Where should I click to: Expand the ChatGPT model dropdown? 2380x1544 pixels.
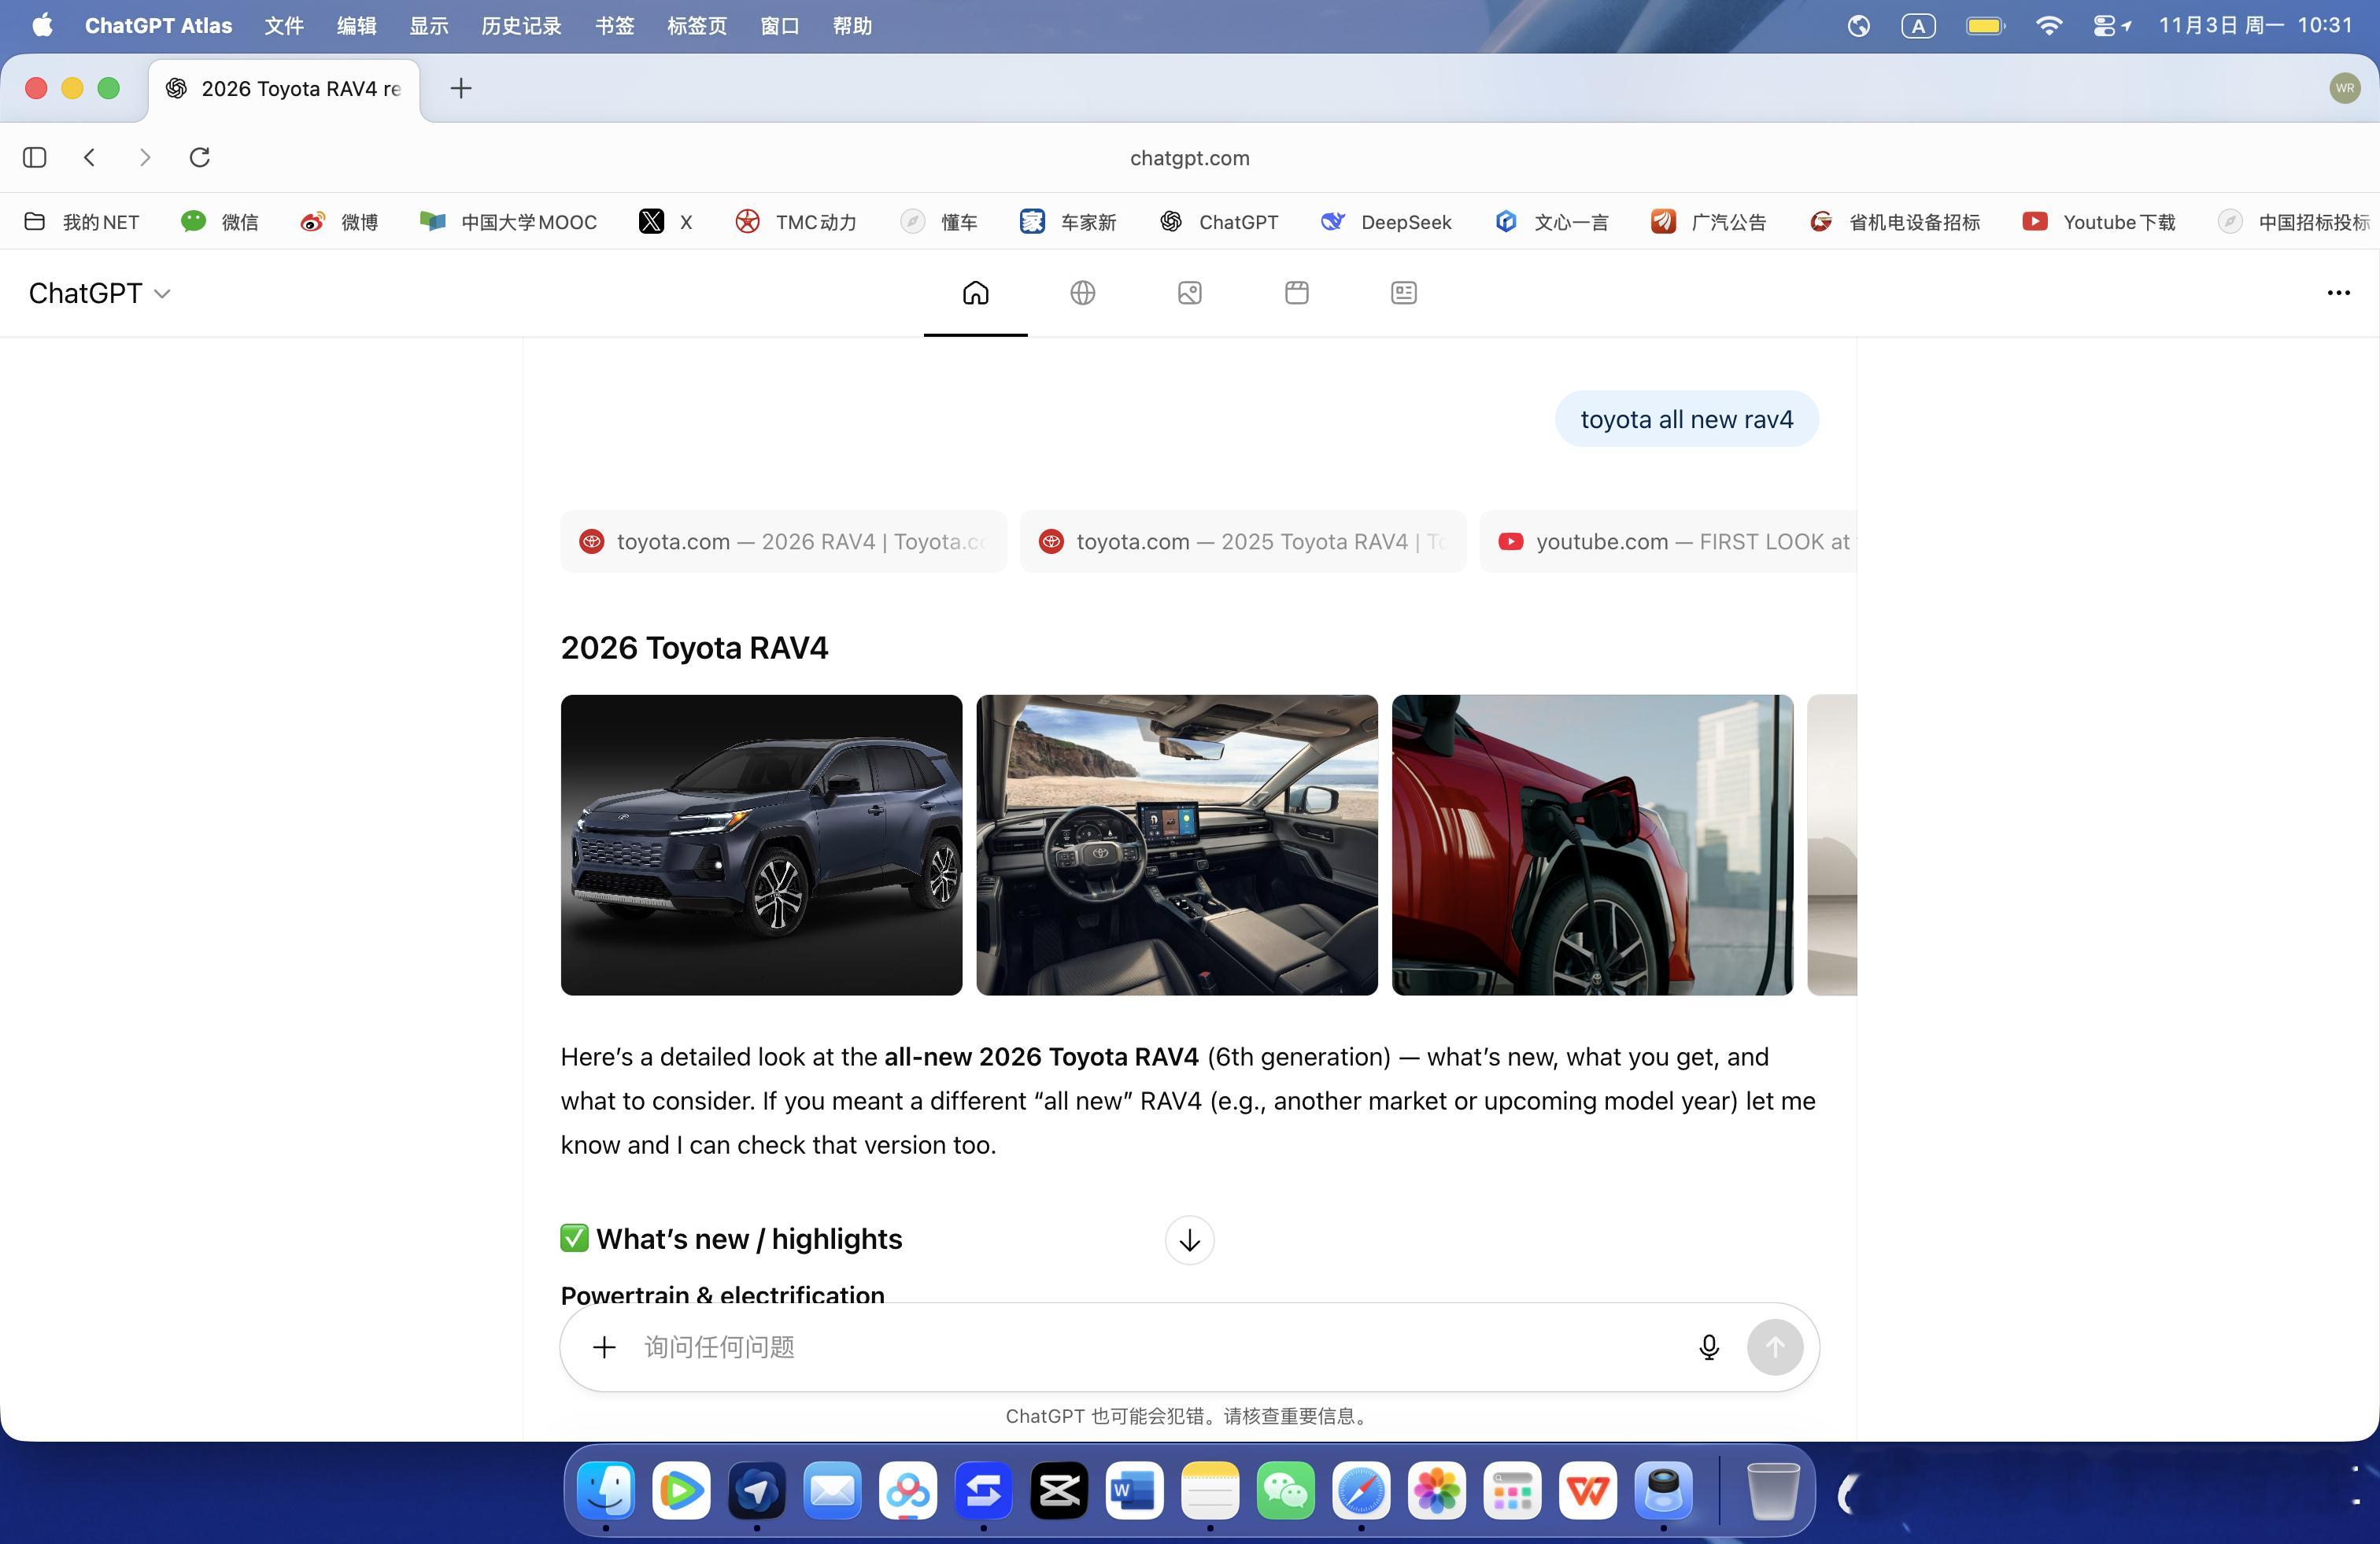[99, 293]
